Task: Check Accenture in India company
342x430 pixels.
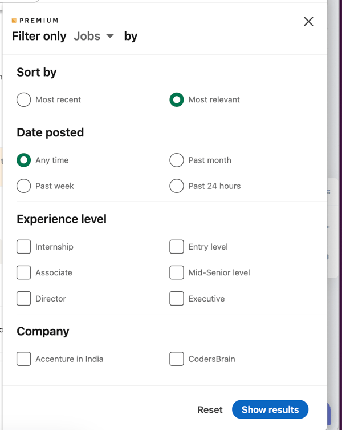Action: coord(24,359)
